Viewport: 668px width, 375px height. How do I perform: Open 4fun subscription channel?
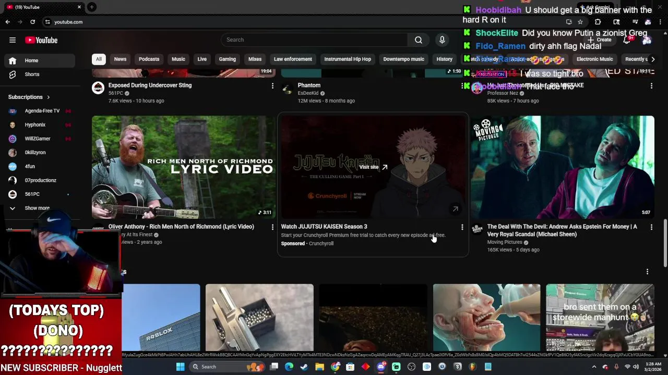39,167
